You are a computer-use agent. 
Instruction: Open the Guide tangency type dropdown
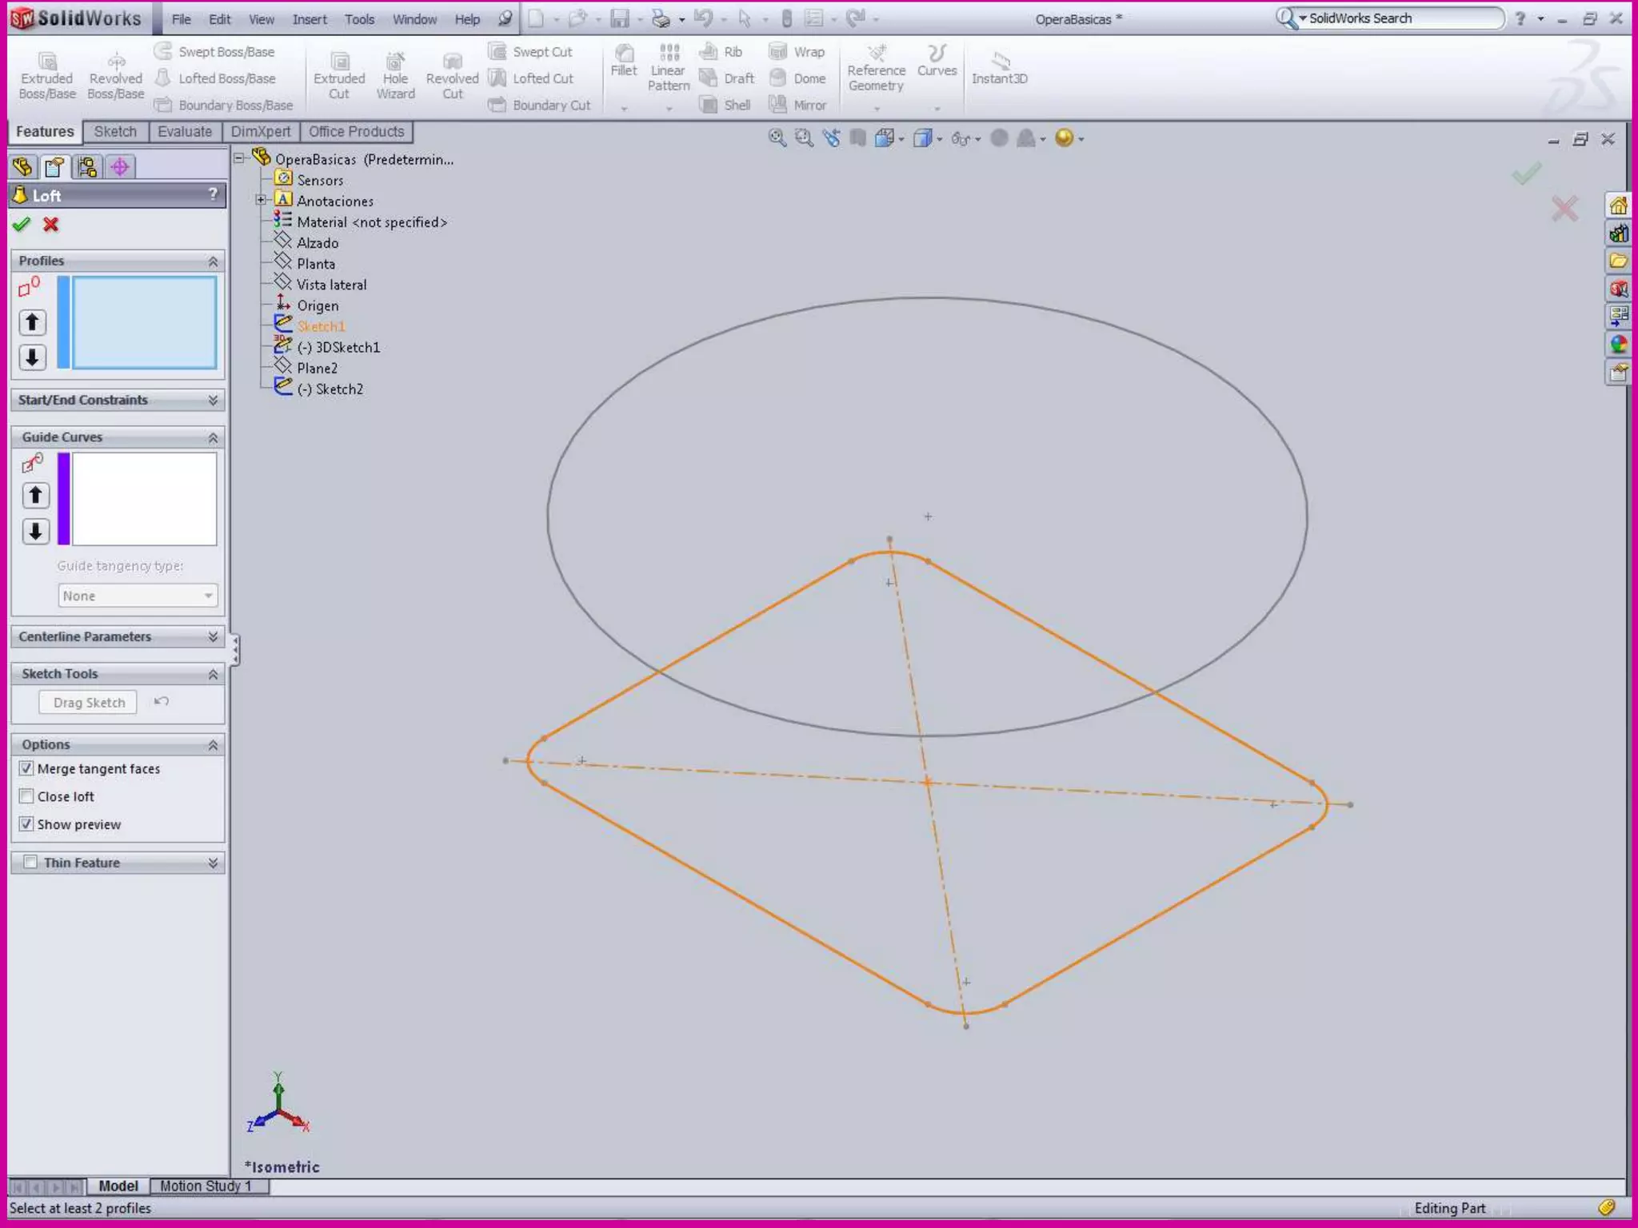(138, 596)
